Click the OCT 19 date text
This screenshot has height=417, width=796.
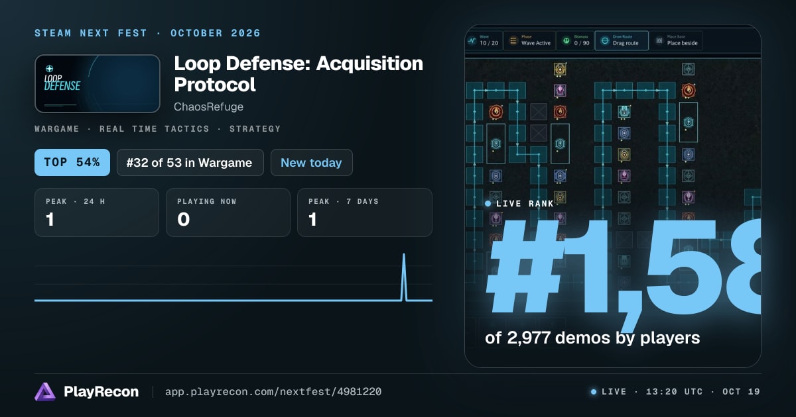click(742, 392)
